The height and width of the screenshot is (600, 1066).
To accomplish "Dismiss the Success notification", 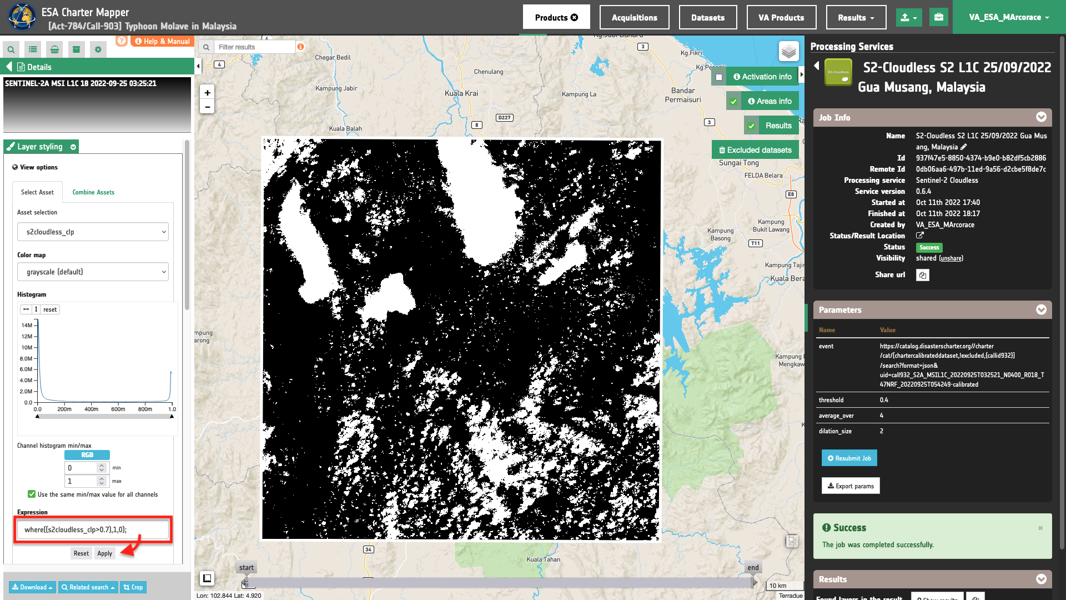I will 1040,528.
